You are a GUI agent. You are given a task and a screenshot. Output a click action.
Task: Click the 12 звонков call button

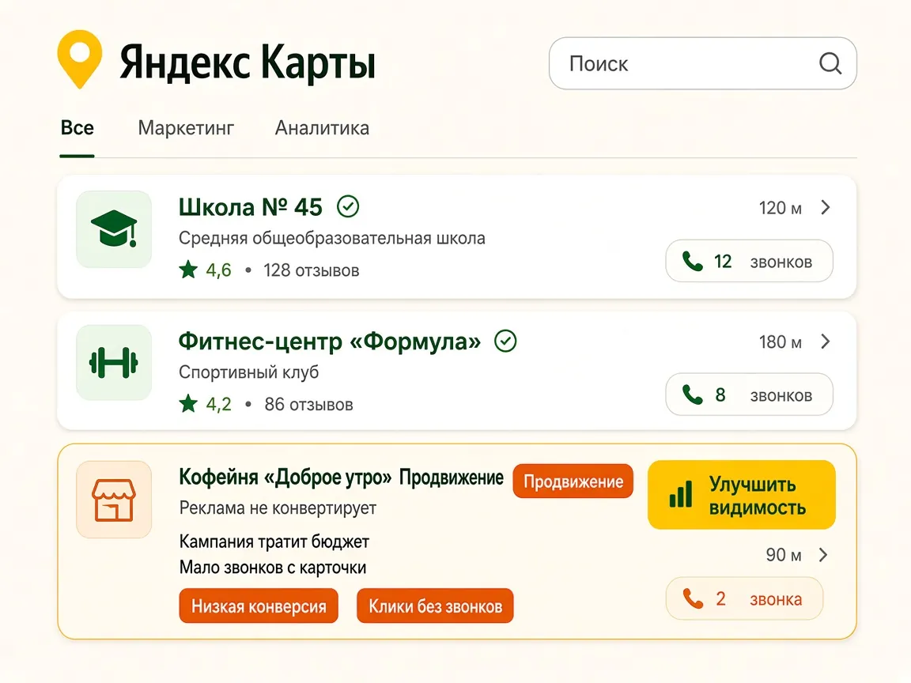[x=749, y=262]
